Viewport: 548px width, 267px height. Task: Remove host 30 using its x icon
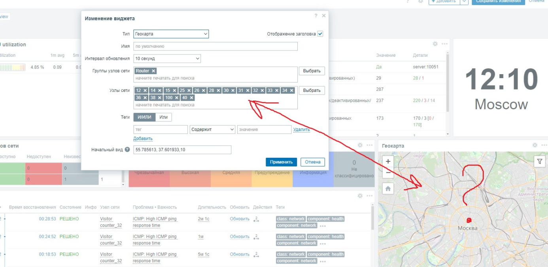pyautogui.click(x=233, y=90)
